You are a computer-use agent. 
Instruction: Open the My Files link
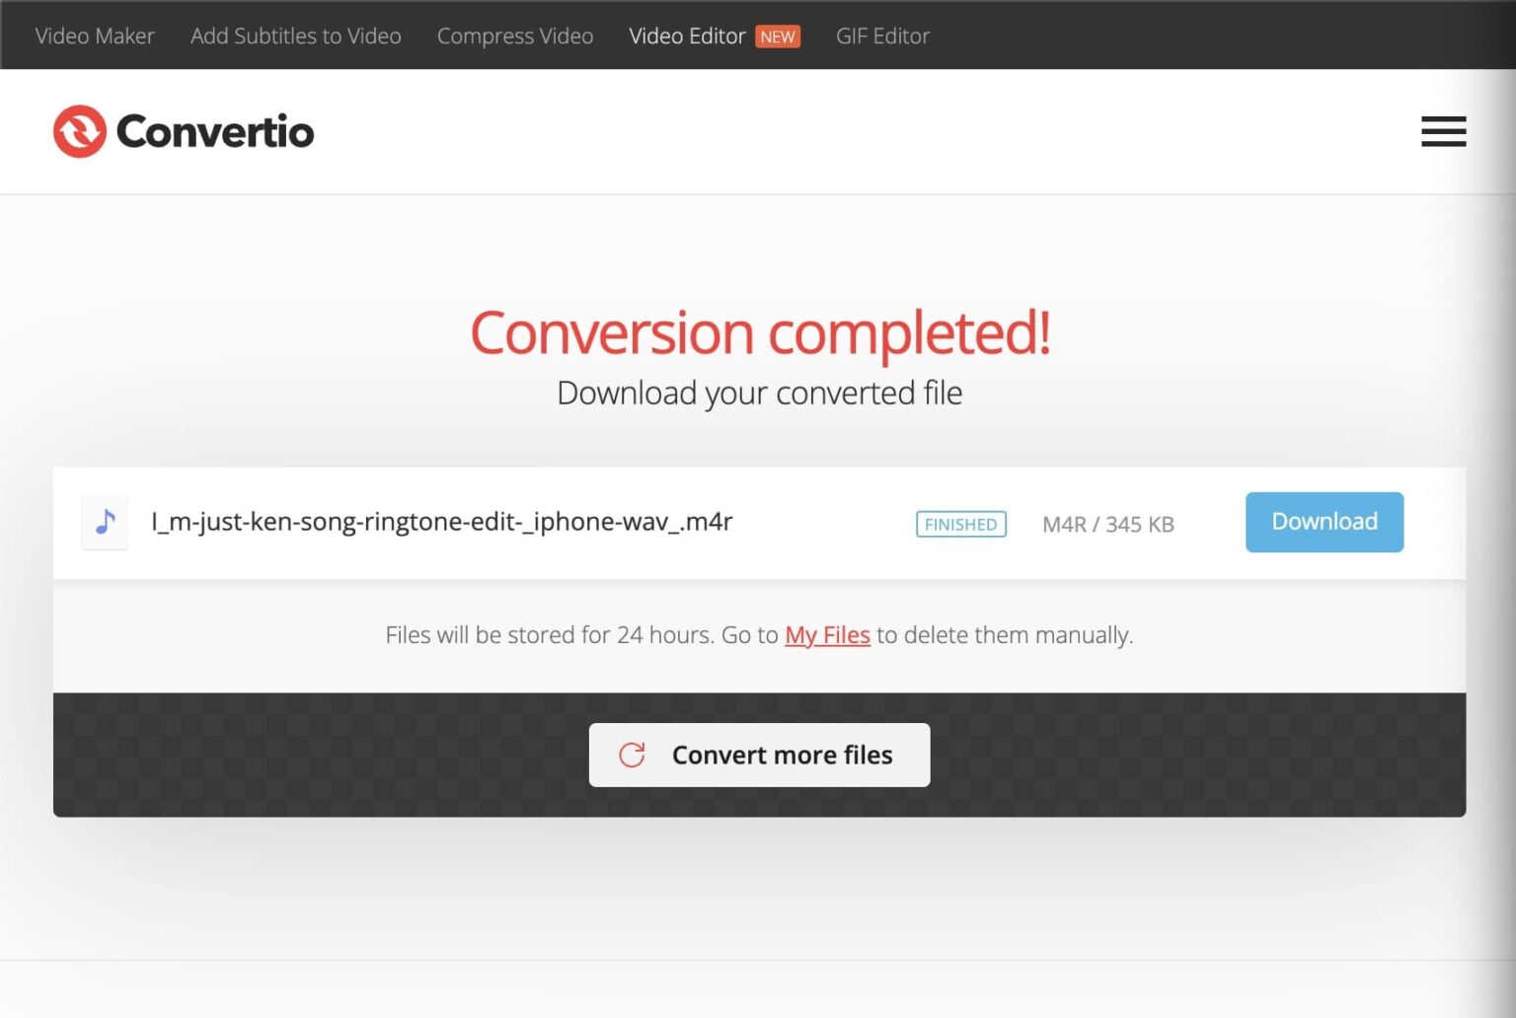click(x=826, y=635)
